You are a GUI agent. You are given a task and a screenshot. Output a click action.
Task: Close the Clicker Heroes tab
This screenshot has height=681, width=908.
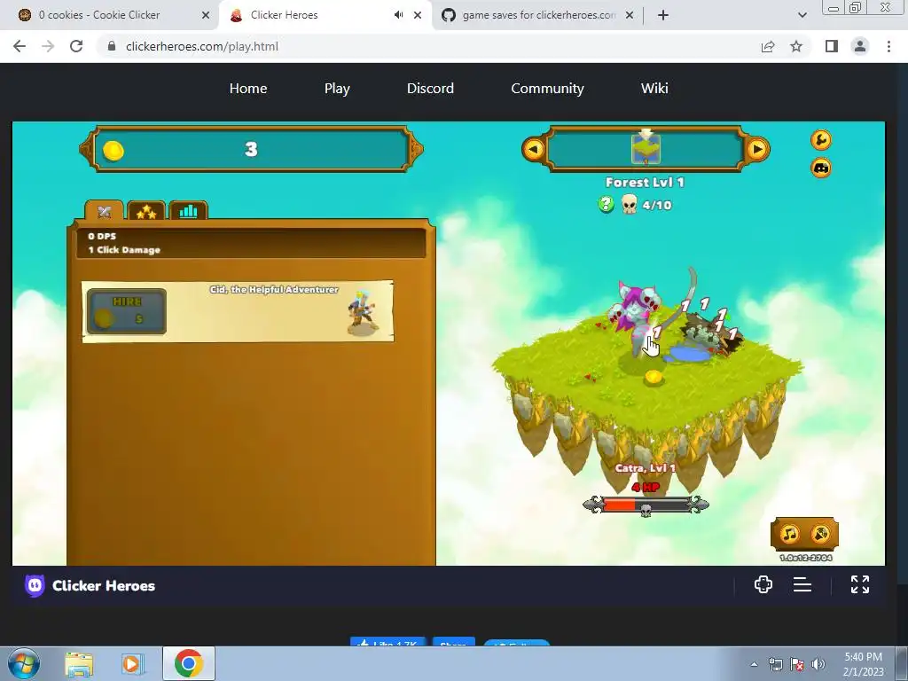[x=418, y=16]
